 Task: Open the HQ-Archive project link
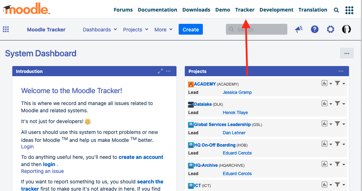[x=206, y=165]
